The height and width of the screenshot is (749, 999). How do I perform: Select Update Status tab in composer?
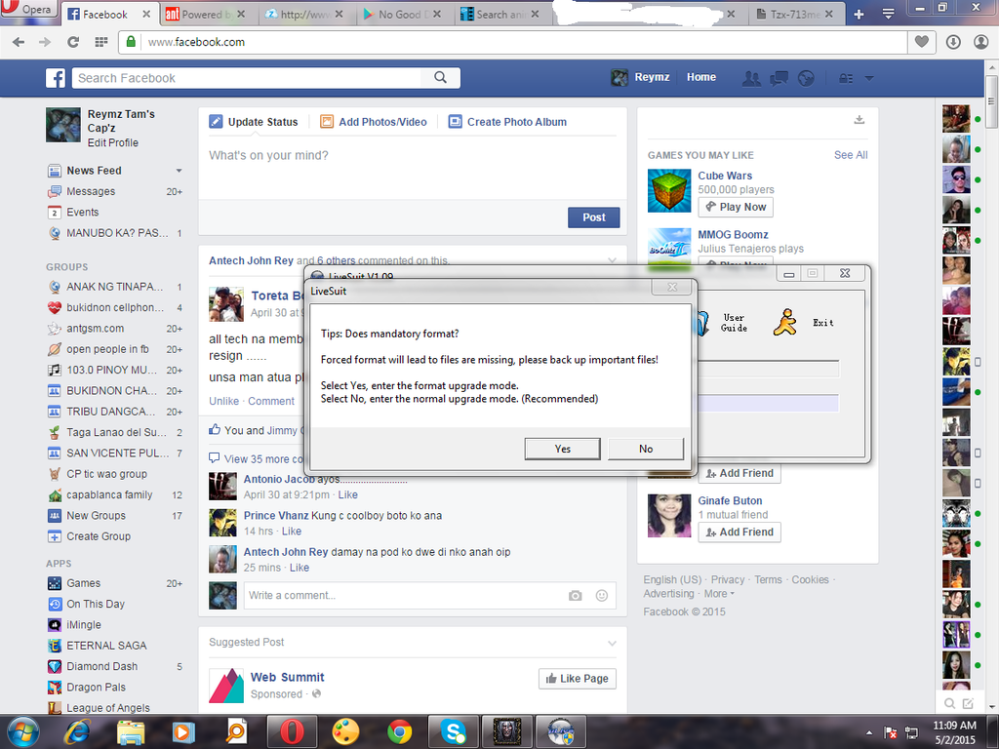(x=254, y=122)
